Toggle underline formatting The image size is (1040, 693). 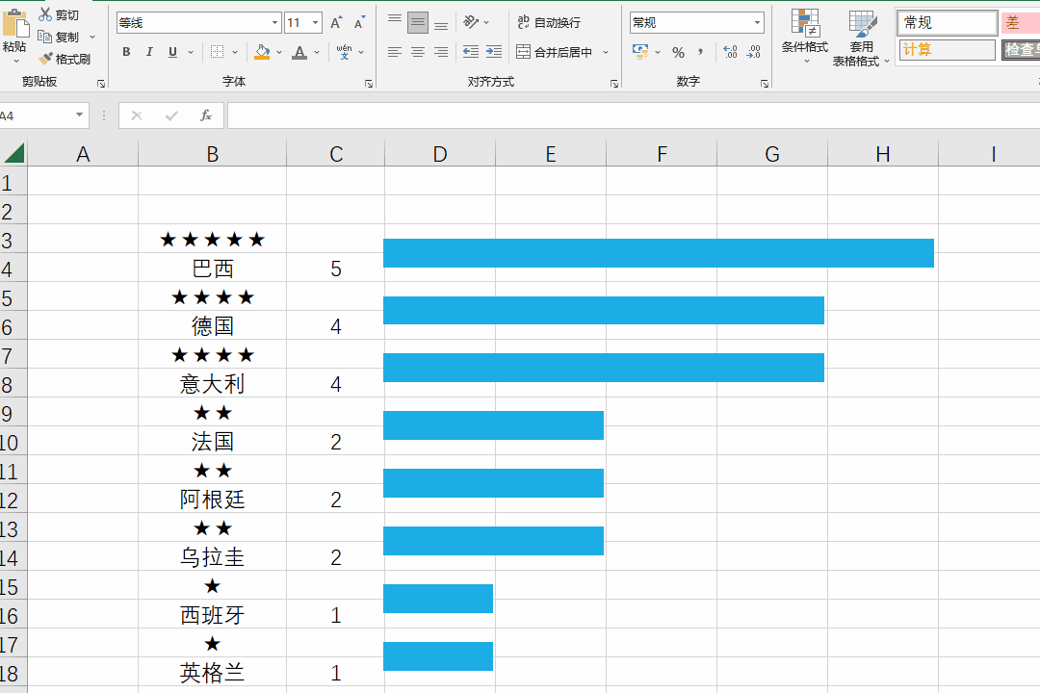(172, 52)
